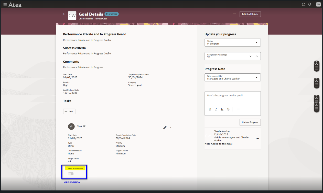Viewport: 323px width, 193px height.
Task: Click the Edit Goal Details button
Action: pos(250,14)
